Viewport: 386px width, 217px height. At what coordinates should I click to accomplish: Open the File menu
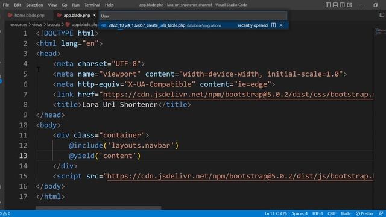pos(6,5)
